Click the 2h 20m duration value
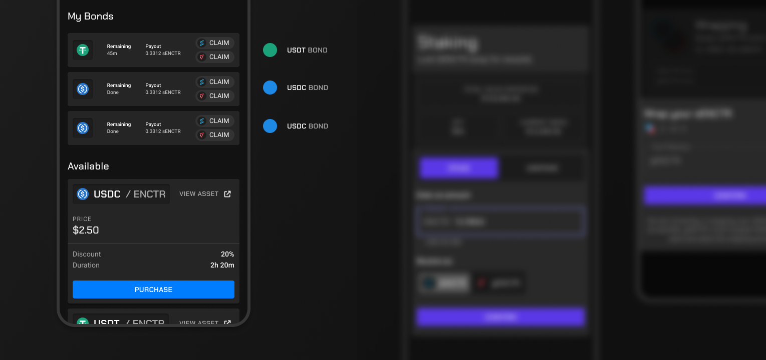 click(x=222, y=265)
